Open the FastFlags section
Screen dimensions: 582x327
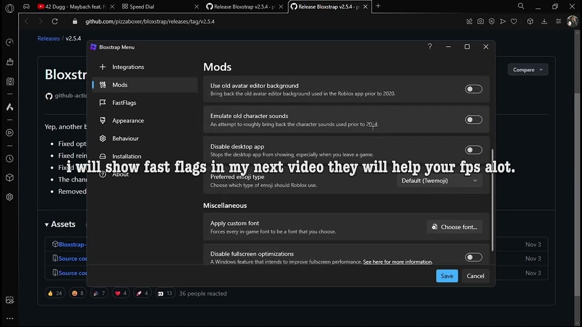(x=145, y=103)
